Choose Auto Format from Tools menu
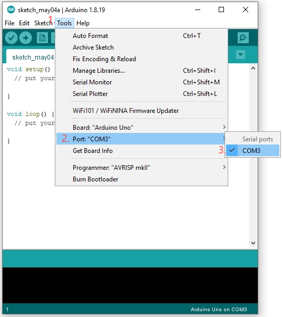283x317 pixels. point(141,36)
